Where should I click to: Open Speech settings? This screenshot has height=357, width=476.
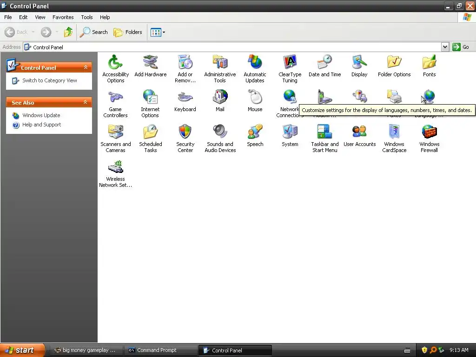click(255, 136)
